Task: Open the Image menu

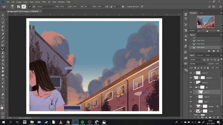Action: [19, 2]
